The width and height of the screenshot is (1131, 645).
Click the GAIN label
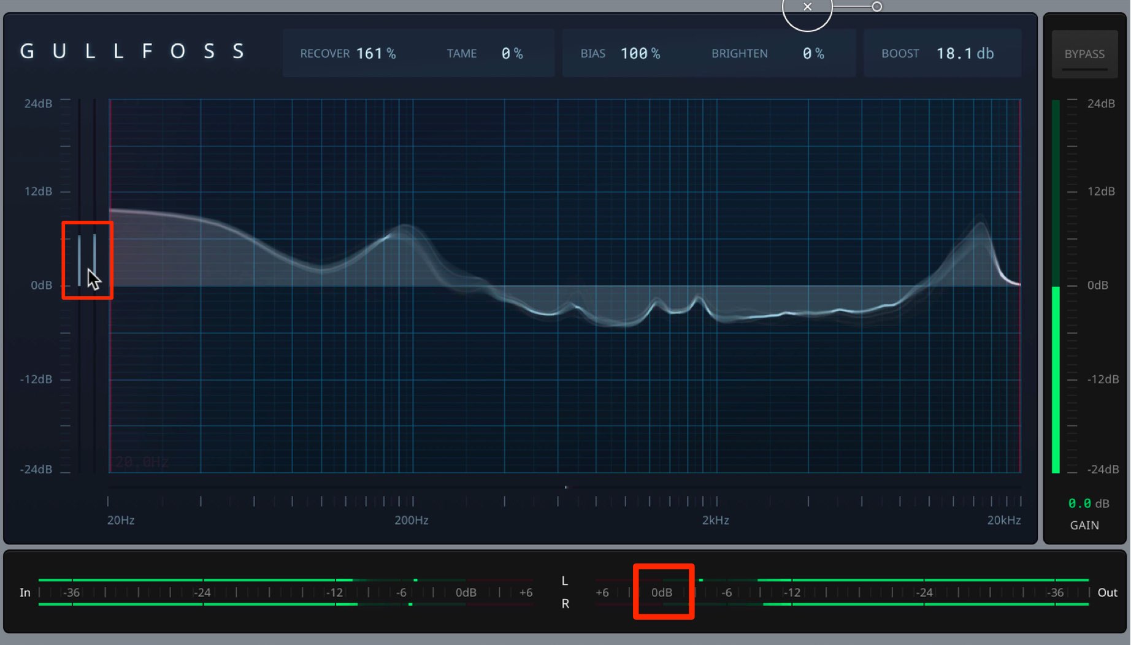click(1084, 525)
